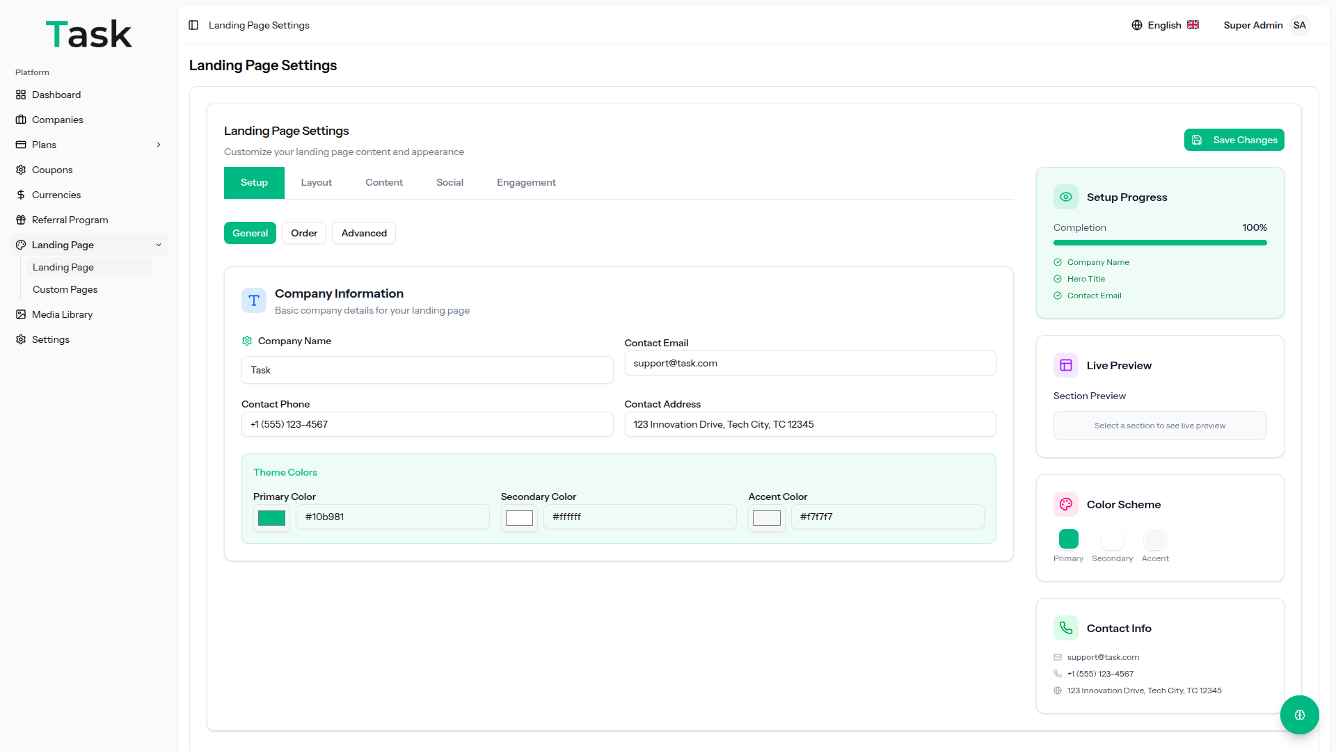Click the Contact Phone input field
Viewport: 1336px width, 751px height.
(427, 424)
